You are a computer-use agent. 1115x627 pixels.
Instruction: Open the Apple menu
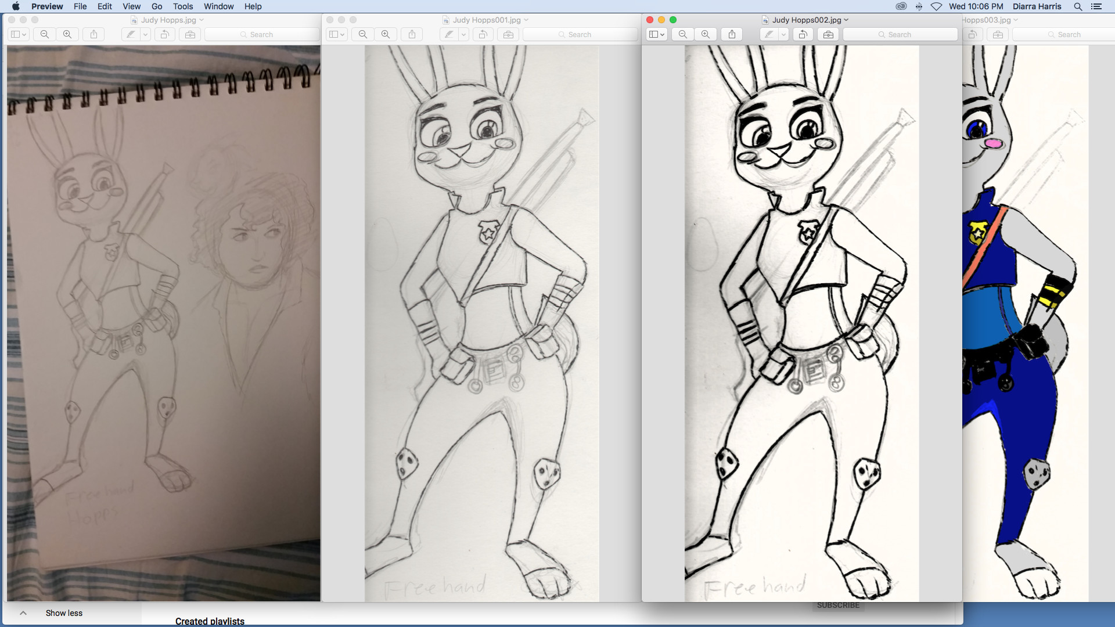[16, 6]
